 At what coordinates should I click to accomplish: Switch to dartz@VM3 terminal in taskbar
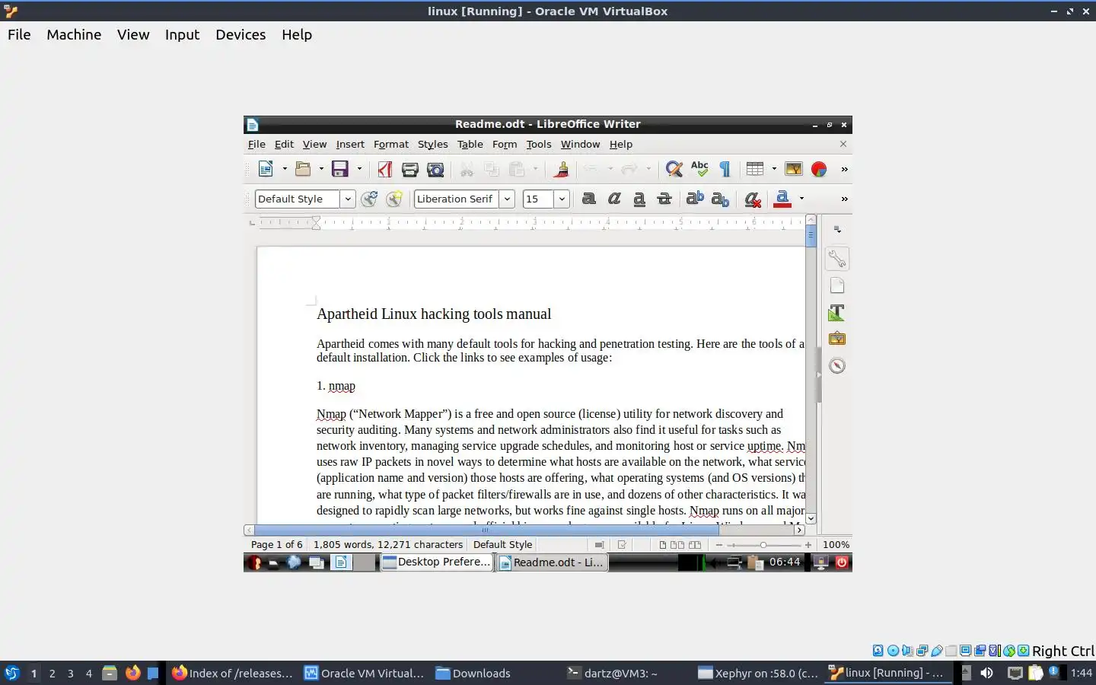(612, 673)
